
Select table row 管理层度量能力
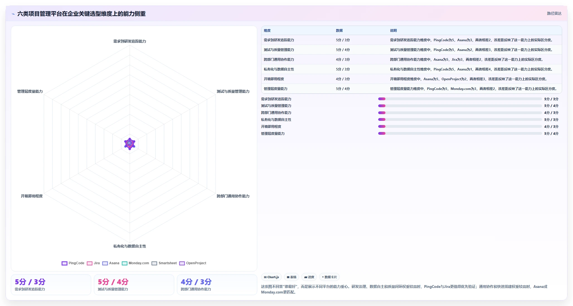pyautogui.click(x=411, y=89)
